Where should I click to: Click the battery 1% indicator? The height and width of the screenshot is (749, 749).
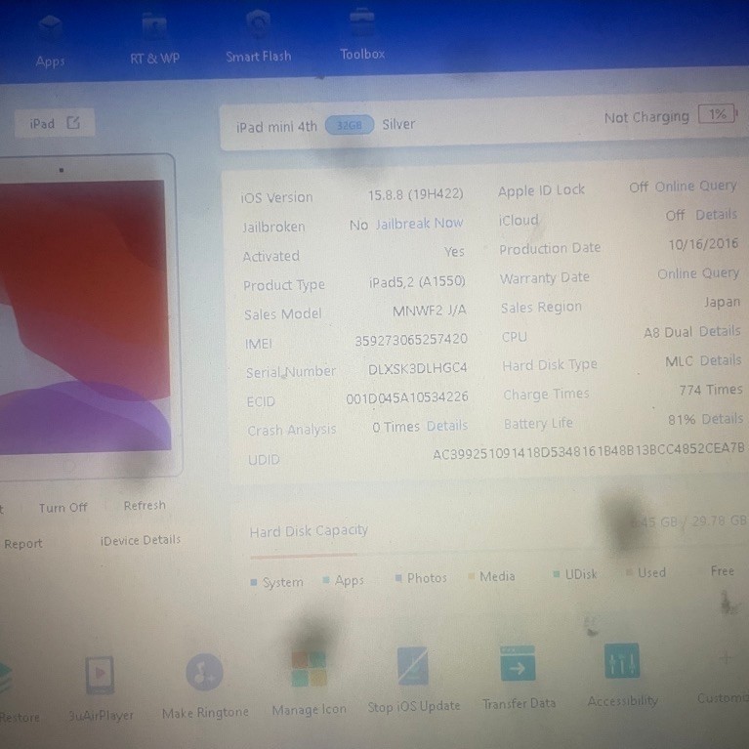pyautogui.click(x=717, y=114)
